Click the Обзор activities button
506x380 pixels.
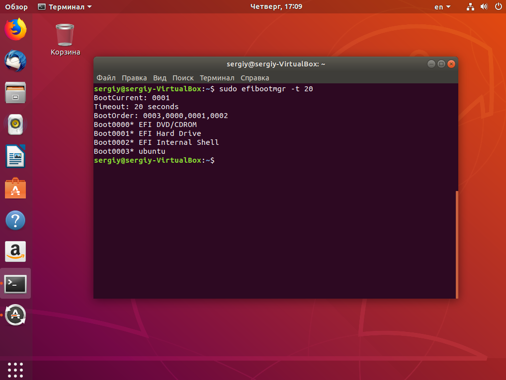click(16, 7)
